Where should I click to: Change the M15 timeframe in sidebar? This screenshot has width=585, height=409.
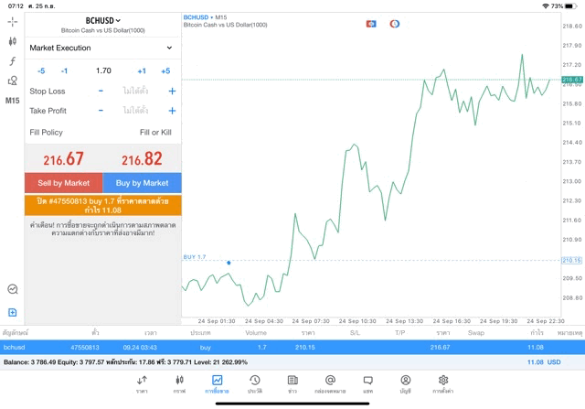12,101
